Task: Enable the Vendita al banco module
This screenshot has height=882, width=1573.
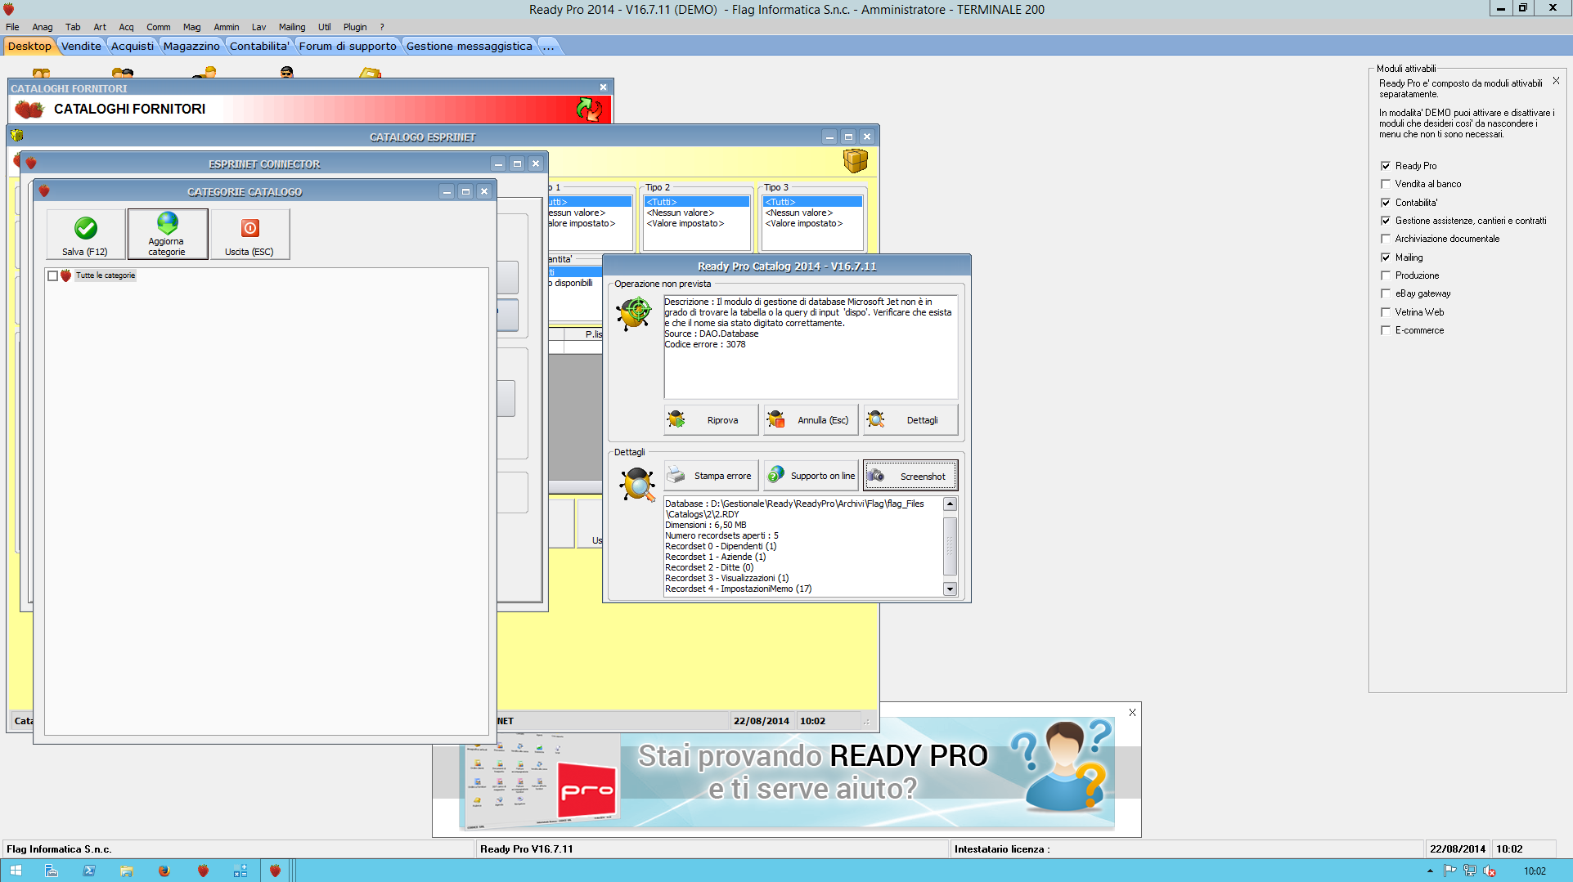Action: pos(1386,184)
